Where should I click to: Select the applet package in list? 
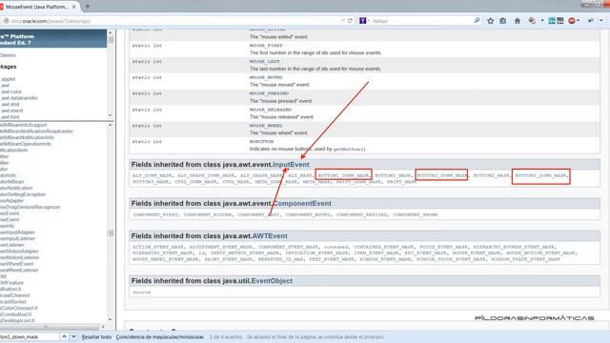pos(8,79)
